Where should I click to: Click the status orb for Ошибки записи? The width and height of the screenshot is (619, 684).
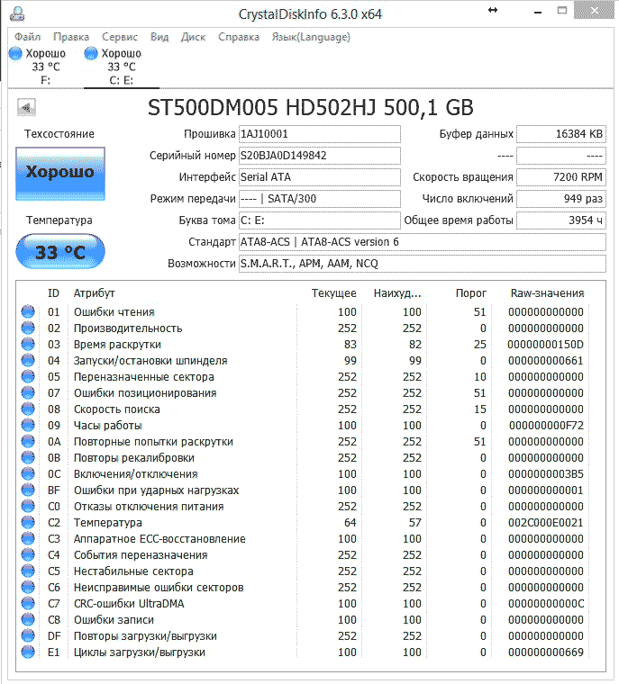[28, 619]
